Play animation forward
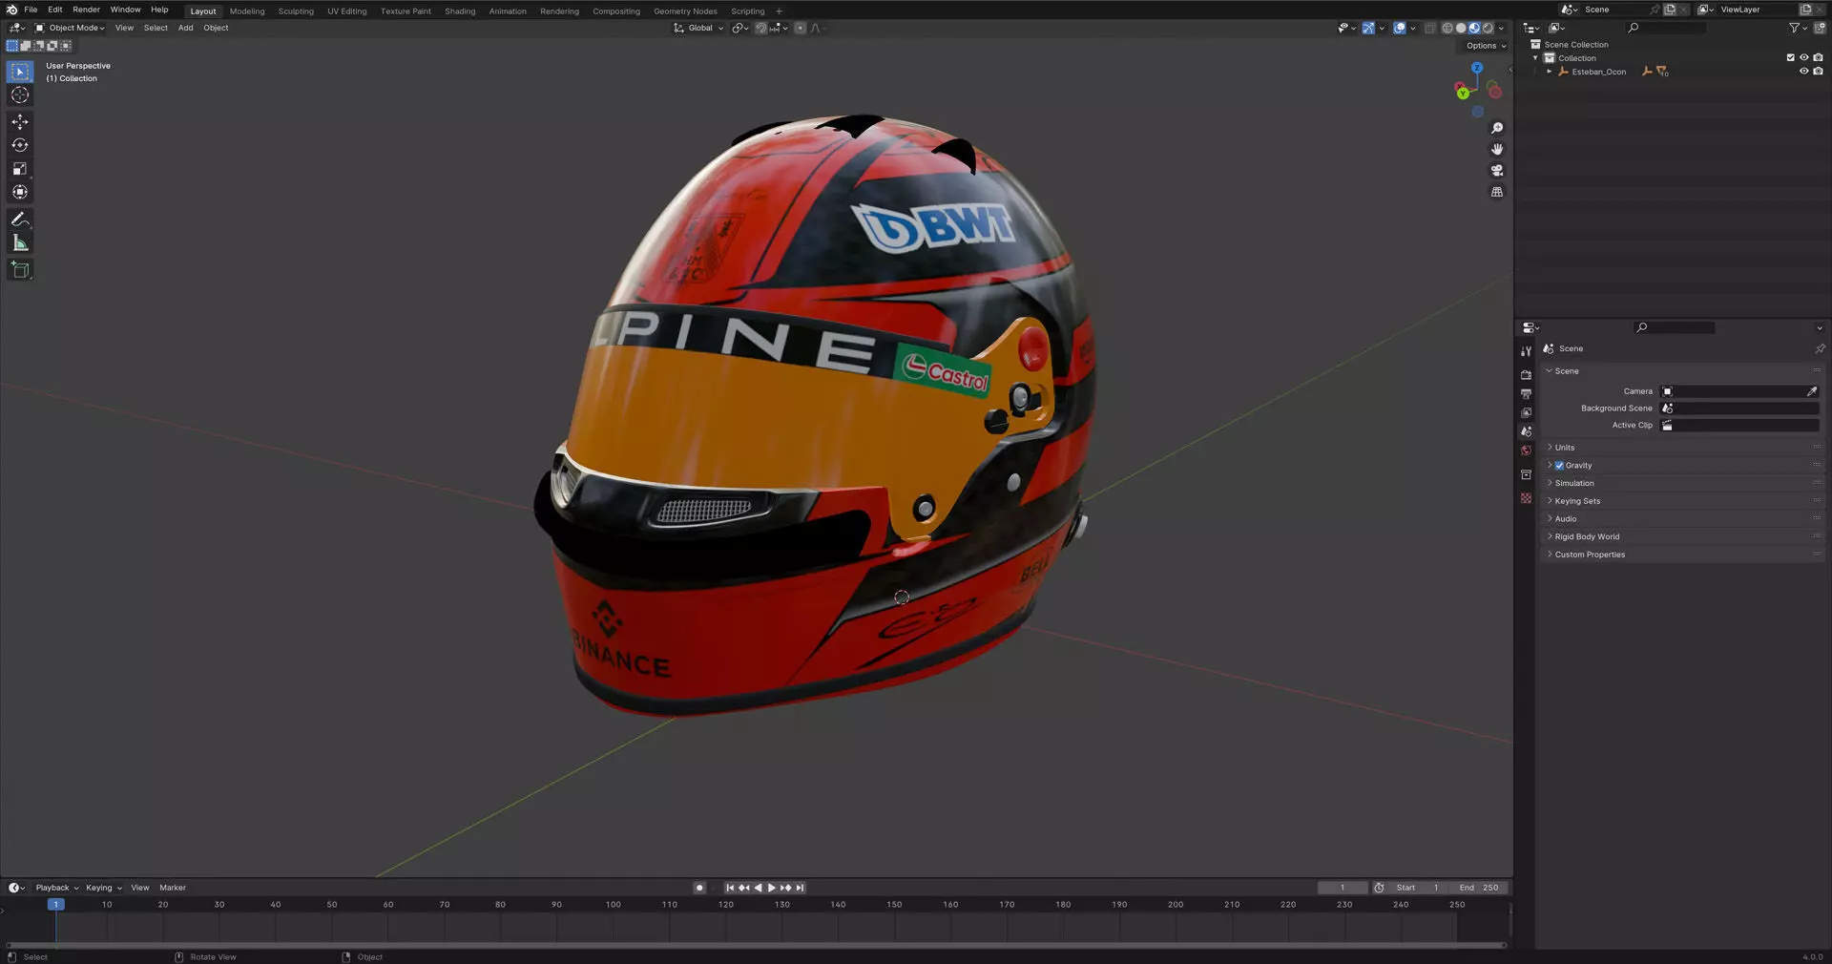Screen dimensions: 1832x964 tap(772, 888)
